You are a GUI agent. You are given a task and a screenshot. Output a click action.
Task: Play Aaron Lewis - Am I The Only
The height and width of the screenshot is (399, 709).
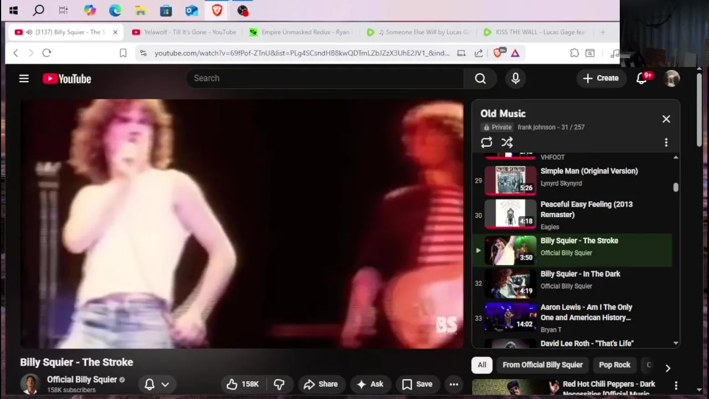click(x=572, y=318)
